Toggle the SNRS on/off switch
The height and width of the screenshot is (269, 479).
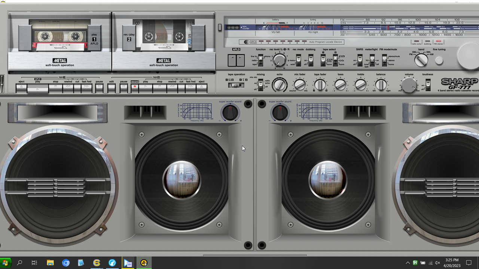click(x=360, y=60)
